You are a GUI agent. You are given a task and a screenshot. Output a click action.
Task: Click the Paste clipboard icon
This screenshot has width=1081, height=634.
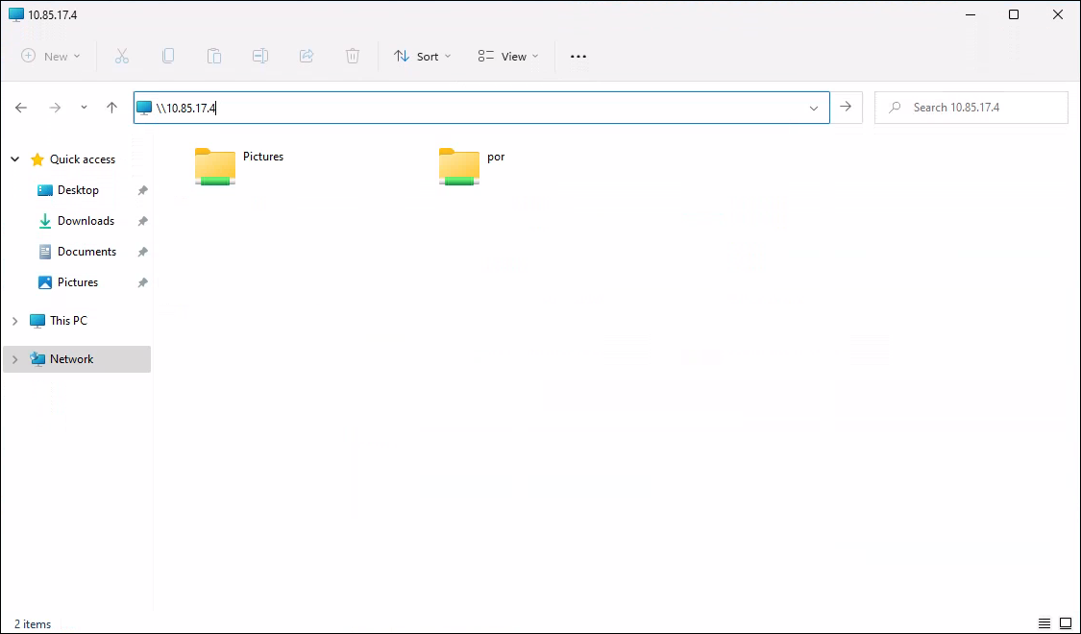tap(214, 57)
